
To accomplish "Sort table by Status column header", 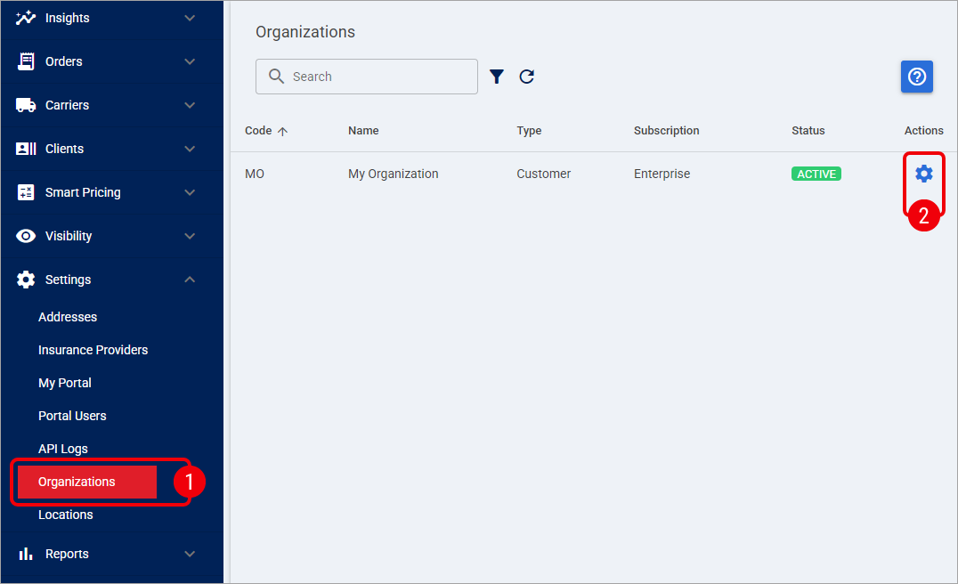I will (808, 131).
